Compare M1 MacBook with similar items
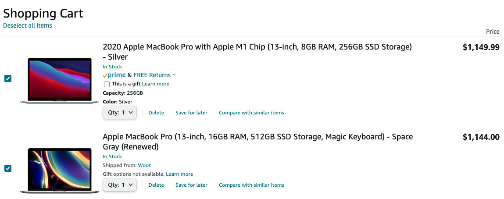The image size is (504, 199). tap(251, 113)
